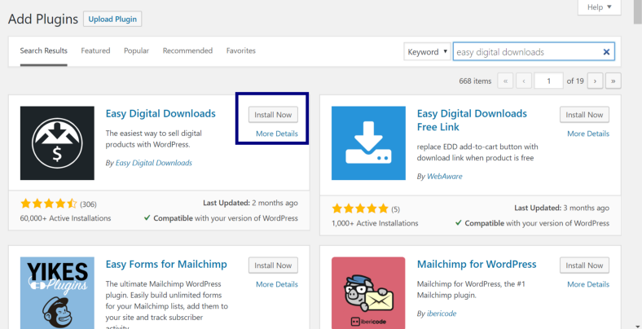Image resolution: width=642 pixels, height=329 pixels.
Task: Open the Keyword search type dropdown
Action: point(428,52)
